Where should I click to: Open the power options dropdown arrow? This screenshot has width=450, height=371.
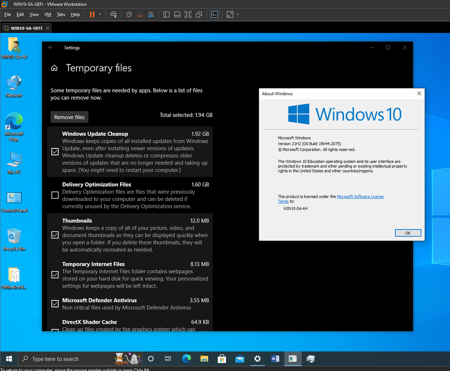pyautogui.click(x=100, y=15)
